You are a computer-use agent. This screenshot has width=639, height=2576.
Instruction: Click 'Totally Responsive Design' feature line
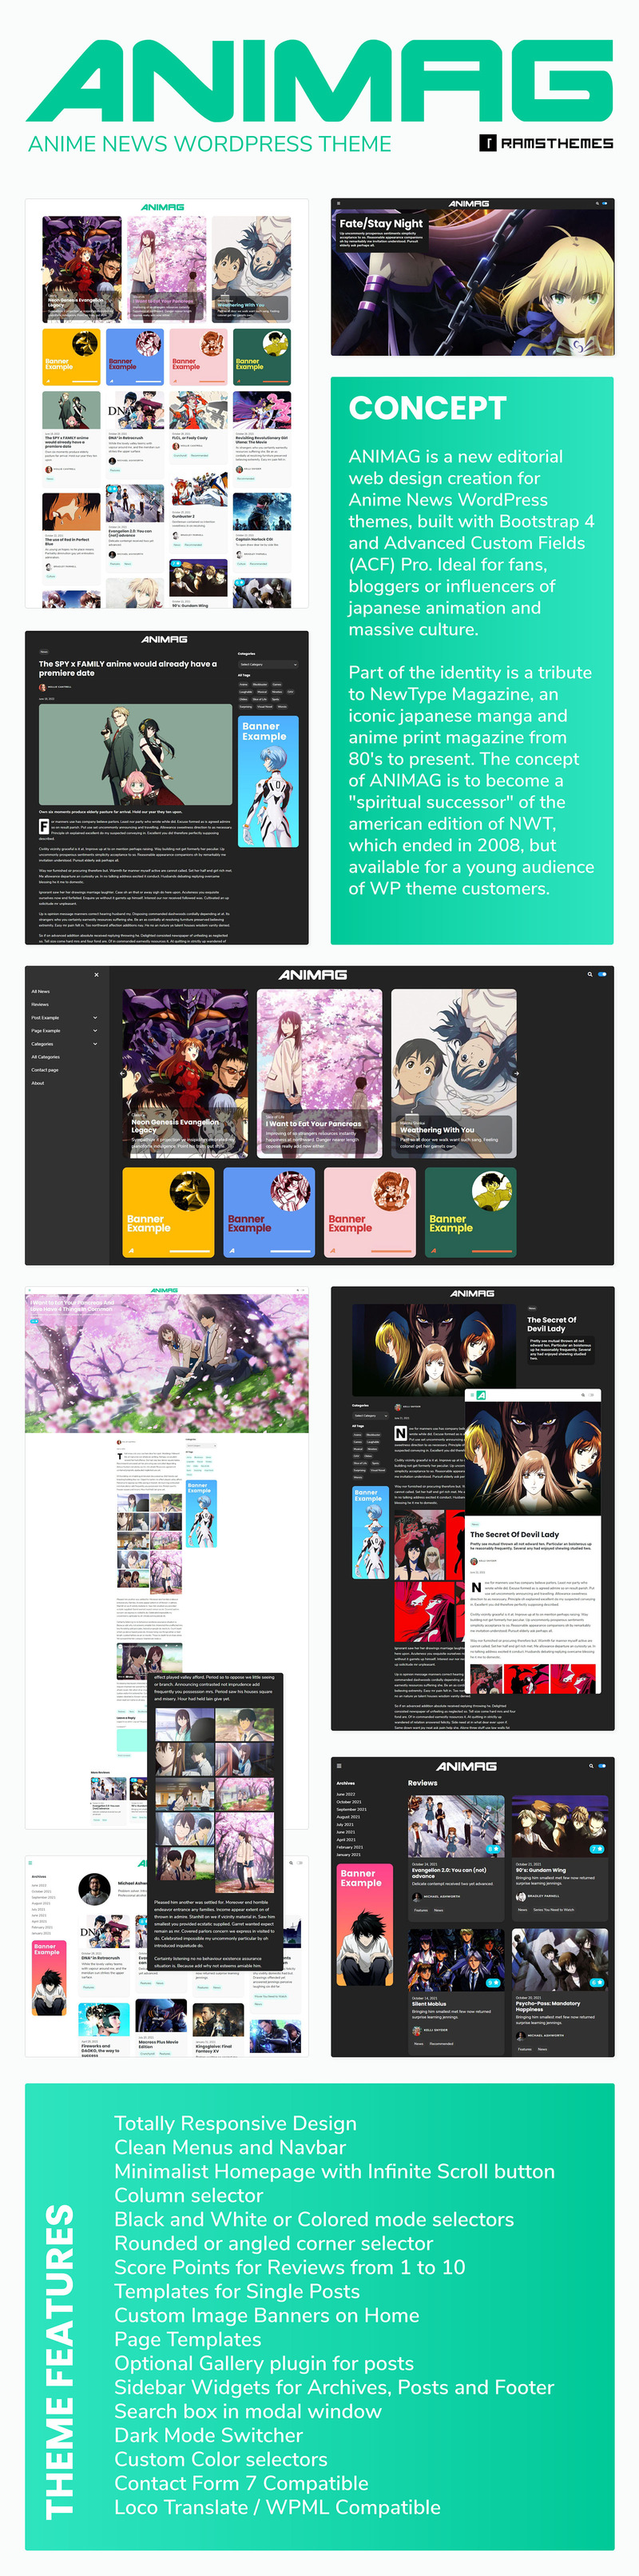tap(235, 2123)
